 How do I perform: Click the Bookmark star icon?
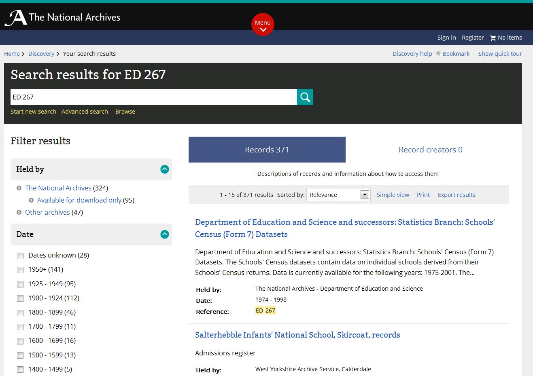[438, 53]
